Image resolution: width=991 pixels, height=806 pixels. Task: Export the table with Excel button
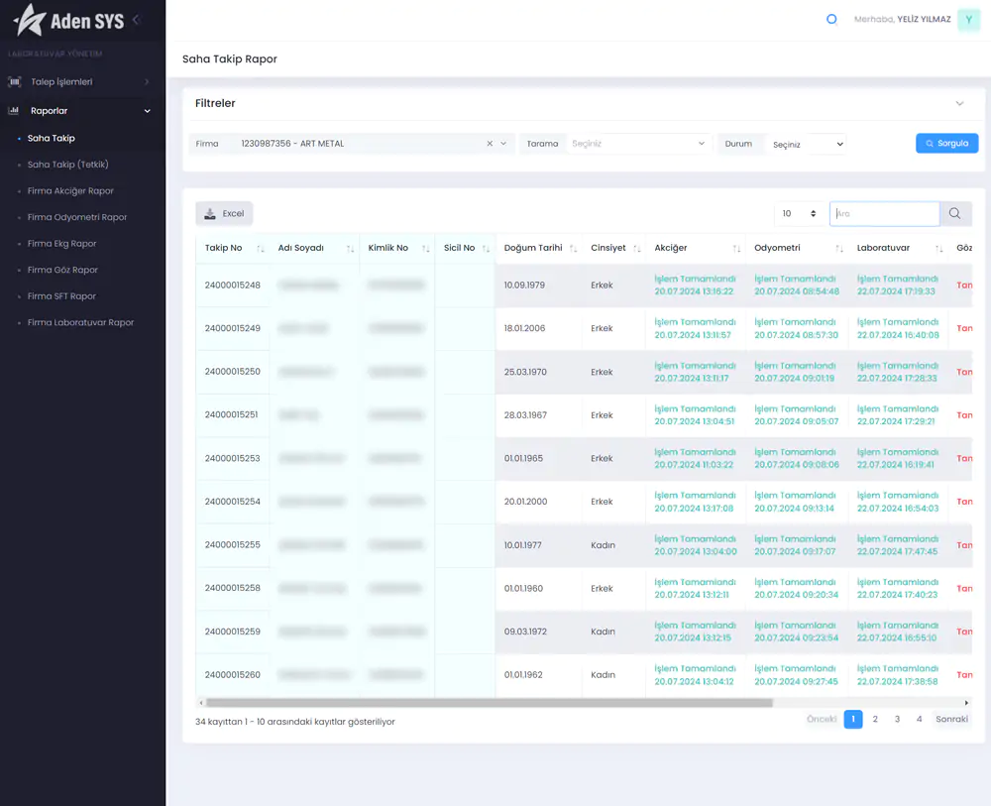pyautogui.click(x=224, y=214)
